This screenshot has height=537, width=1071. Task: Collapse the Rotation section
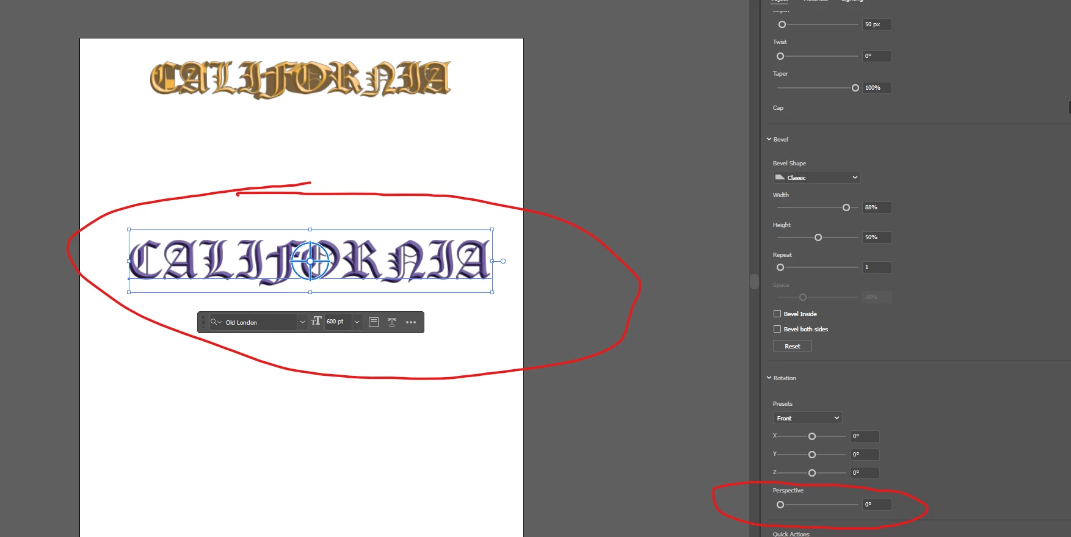point(769,378)
